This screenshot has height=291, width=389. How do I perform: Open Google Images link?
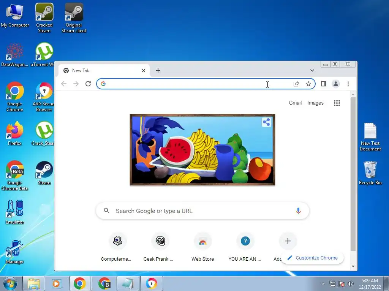[315, 103]
